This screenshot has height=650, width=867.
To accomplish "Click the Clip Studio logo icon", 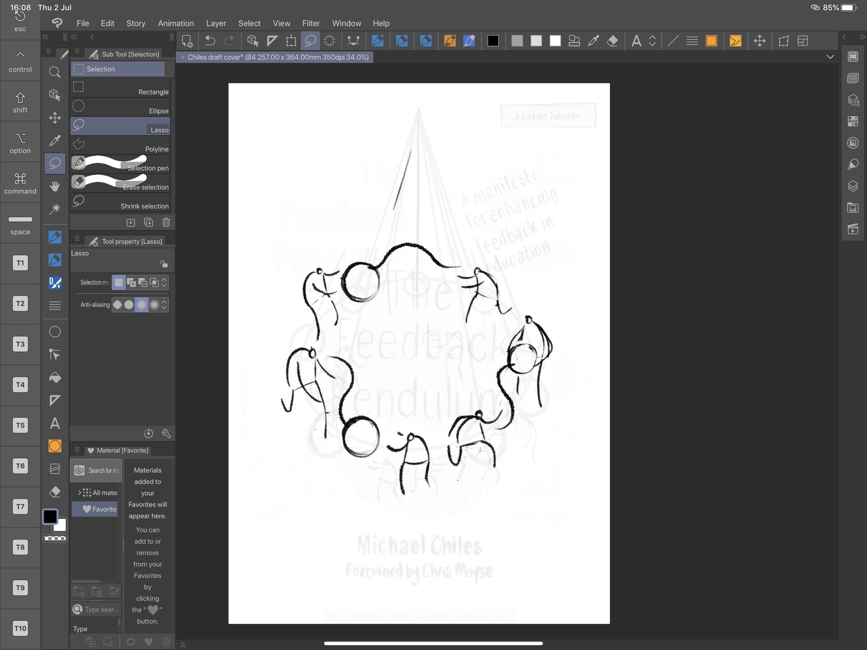I will (57, 23).
